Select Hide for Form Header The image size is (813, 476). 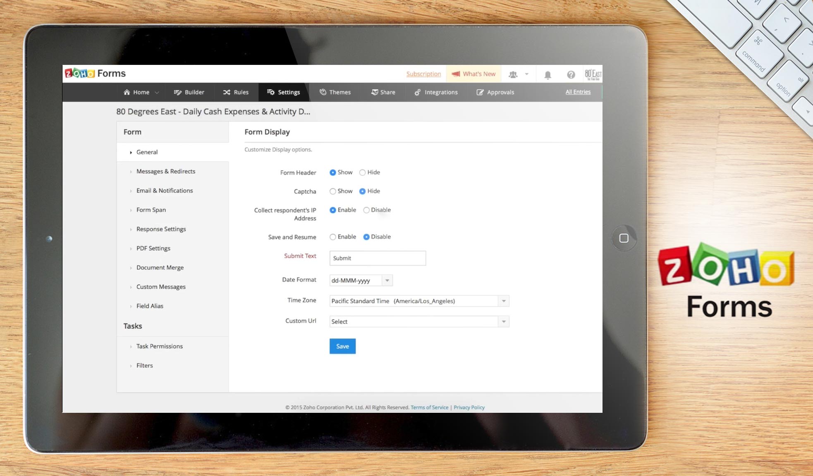coord(363,173)
